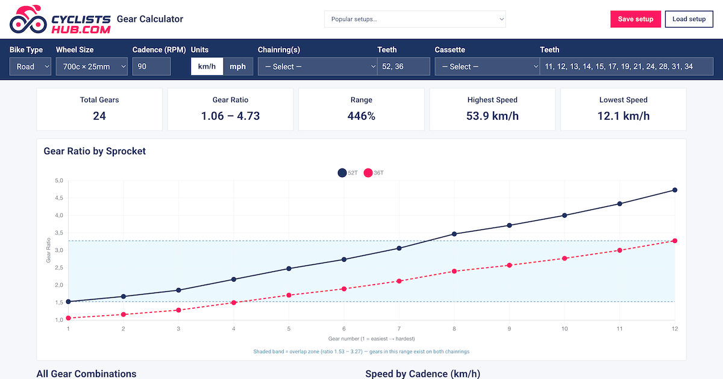Click the Total Gears card
723x379 pixels.
(x=99, y=109)
